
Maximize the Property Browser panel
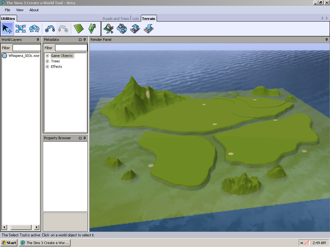(80, 138)
